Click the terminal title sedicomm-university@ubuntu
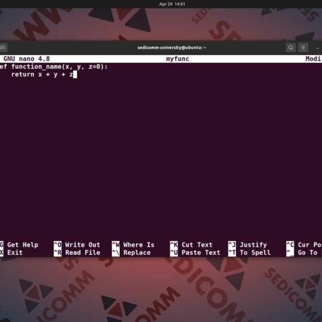This screenshot has width=322, height=322. 172,48
